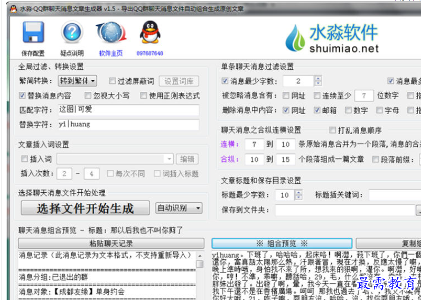Click the 设置词库 button
Image resolution: width=421 pixels, height=300 pixels.
point(179,81)
